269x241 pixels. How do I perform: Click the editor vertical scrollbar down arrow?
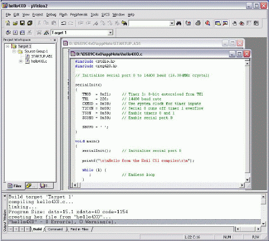tap(247, 180)
